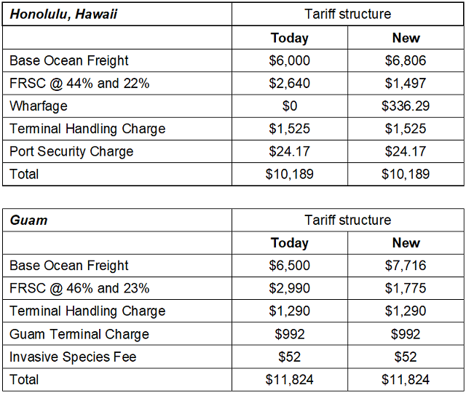Select the $6,806 new freight value
Viewport: 466px width, 393px height.
pos(406,60)
